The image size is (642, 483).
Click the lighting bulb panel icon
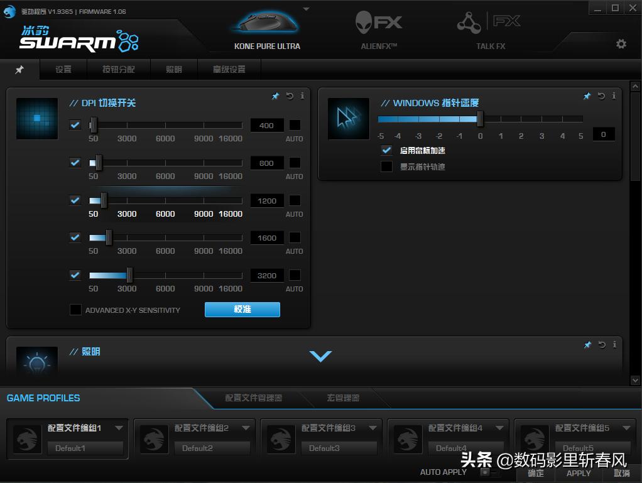[37, 361]
